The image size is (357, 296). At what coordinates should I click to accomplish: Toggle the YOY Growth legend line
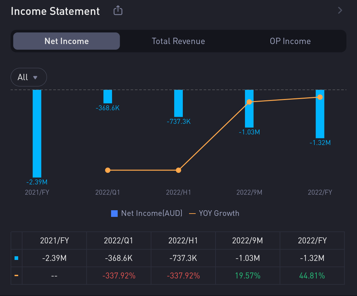pos(192,214)
